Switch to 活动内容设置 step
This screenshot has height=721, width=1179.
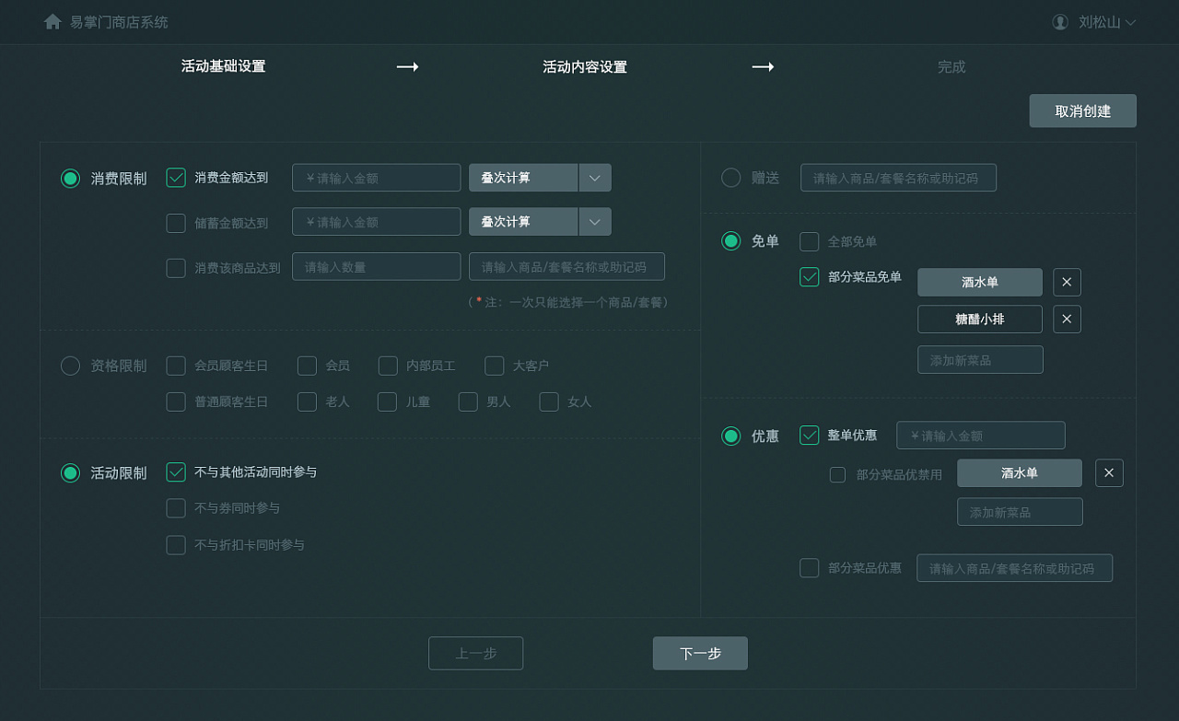pos(584,67)
